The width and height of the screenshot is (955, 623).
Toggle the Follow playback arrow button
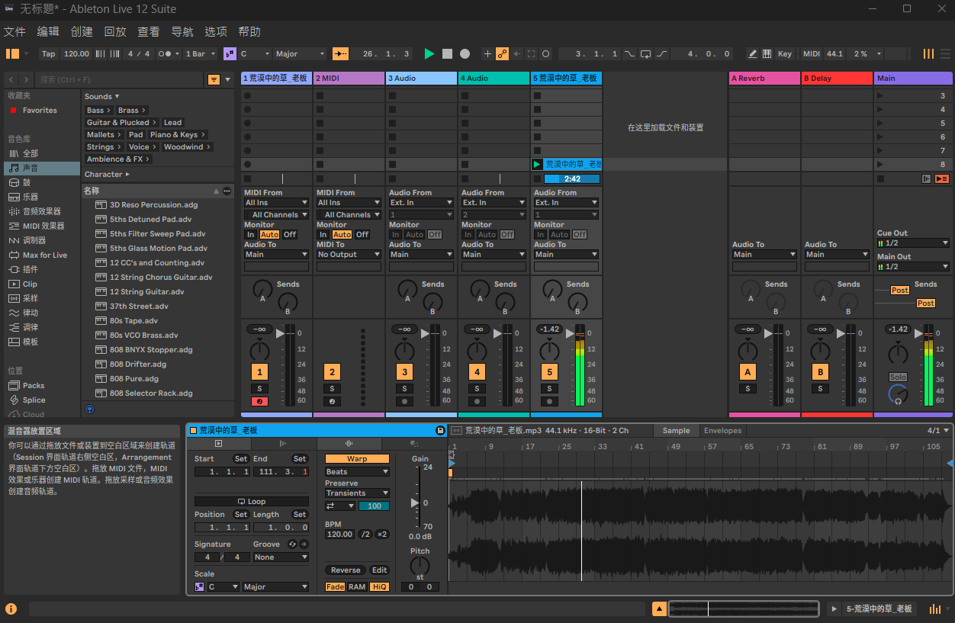341,54
